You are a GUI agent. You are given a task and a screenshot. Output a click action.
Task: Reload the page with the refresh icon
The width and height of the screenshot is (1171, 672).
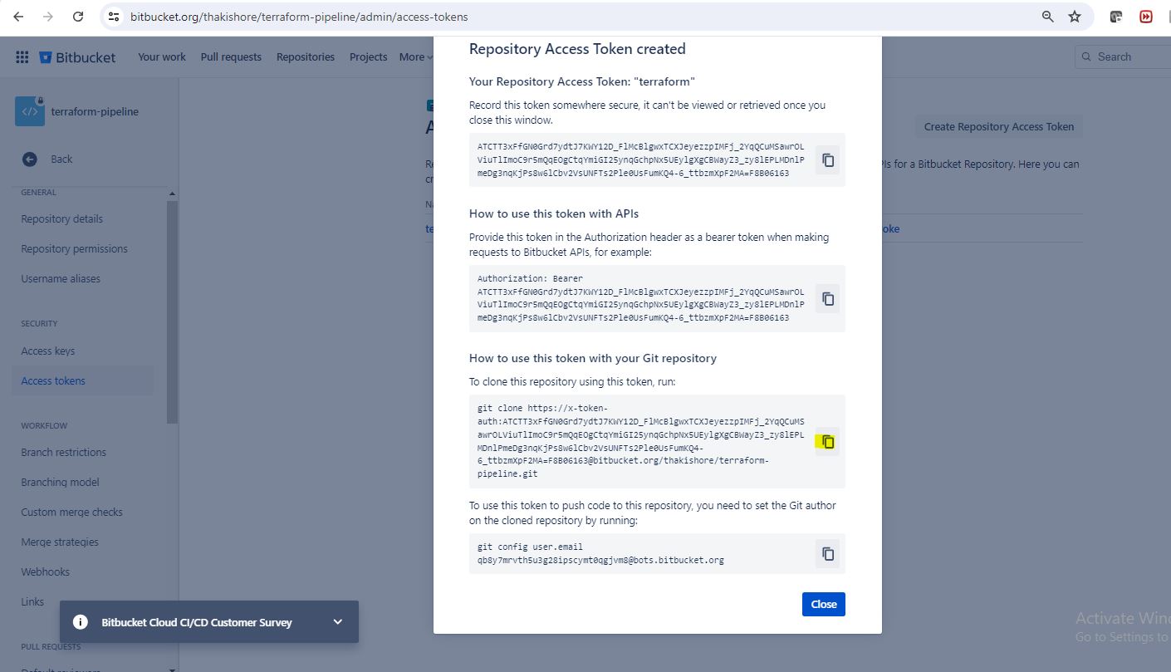(78, 17)
